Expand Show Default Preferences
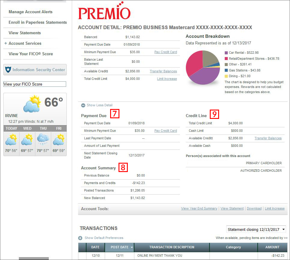Screen dimensions: 290x260 [104, 238]
